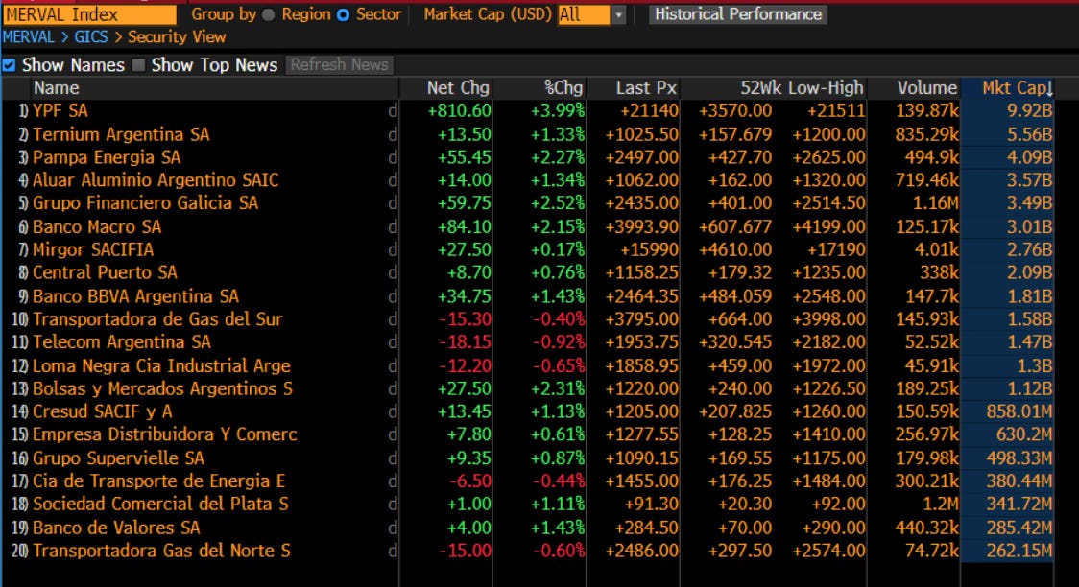
Task: Click Sociedad Comercial del Plata volume 1.2M
Action: click(x=941, y=504)
